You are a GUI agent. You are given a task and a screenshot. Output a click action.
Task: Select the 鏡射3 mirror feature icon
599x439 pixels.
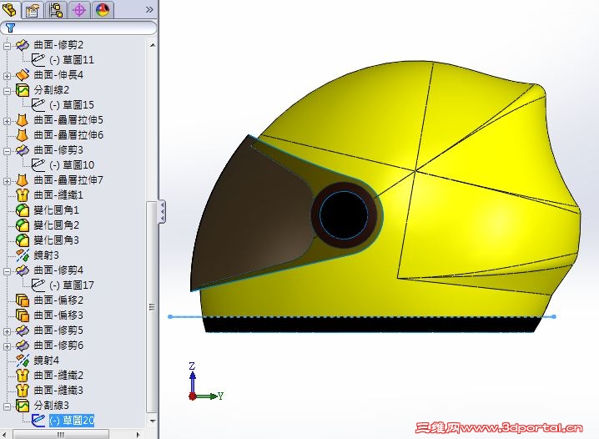point(23,255)
